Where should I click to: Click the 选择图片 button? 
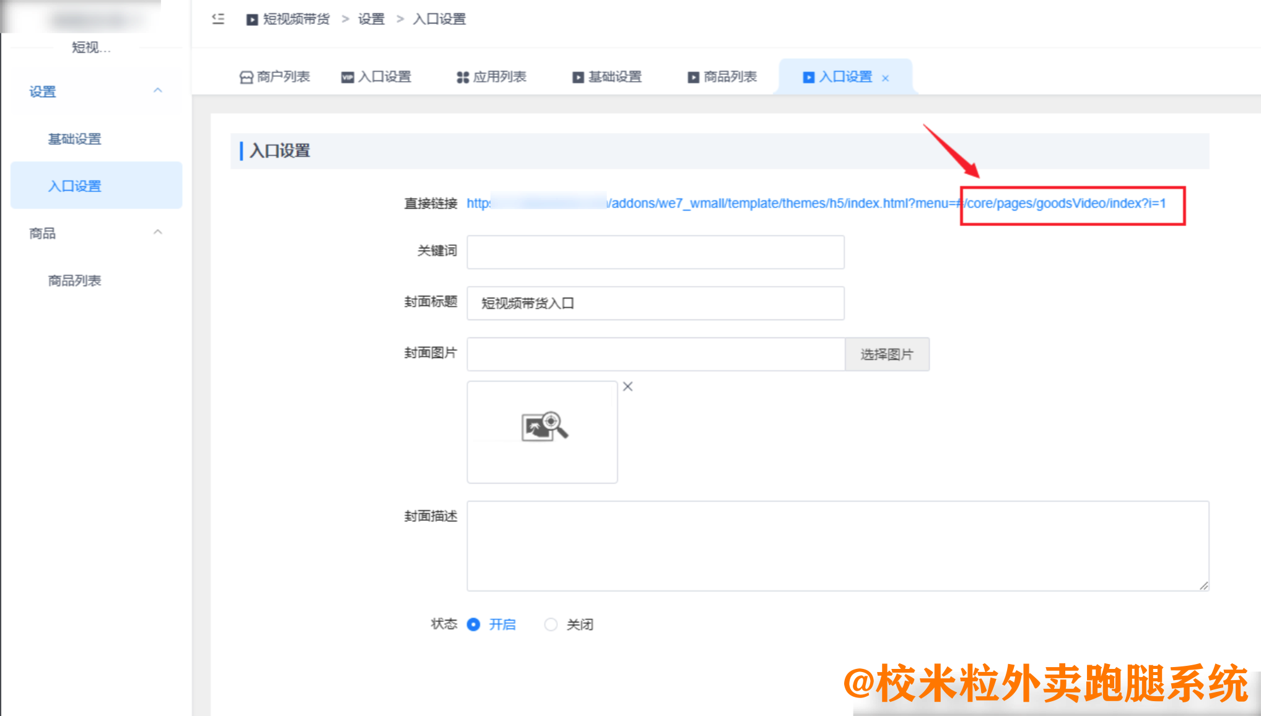pyautogui.click(x=887, y=354)
